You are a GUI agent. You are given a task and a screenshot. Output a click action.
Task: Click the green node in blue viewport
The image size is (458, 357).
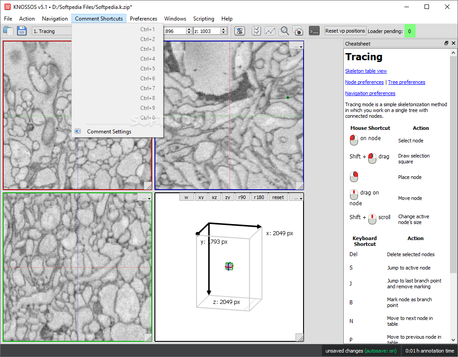point(288,97)
